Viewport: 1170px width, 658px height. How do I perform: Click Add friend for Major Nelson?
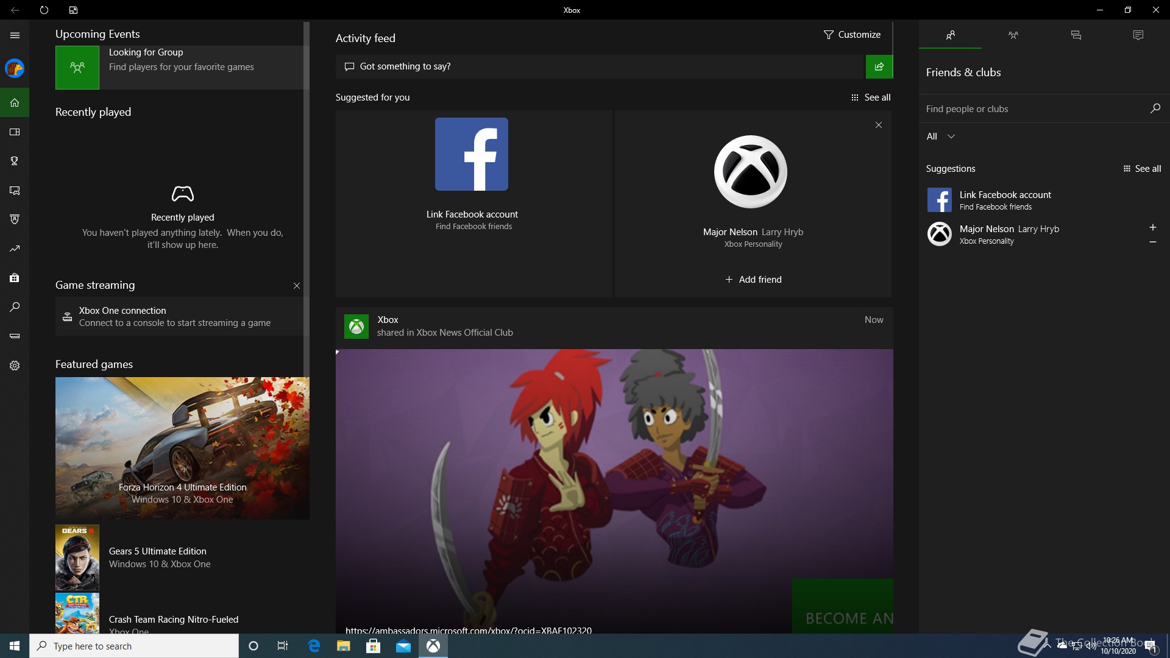753,280
